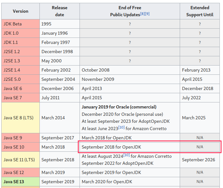This screenshot has width=223, height=188.
Task: Click April 2015 in J2SE 5.0 row
Action: pos(192,79)
